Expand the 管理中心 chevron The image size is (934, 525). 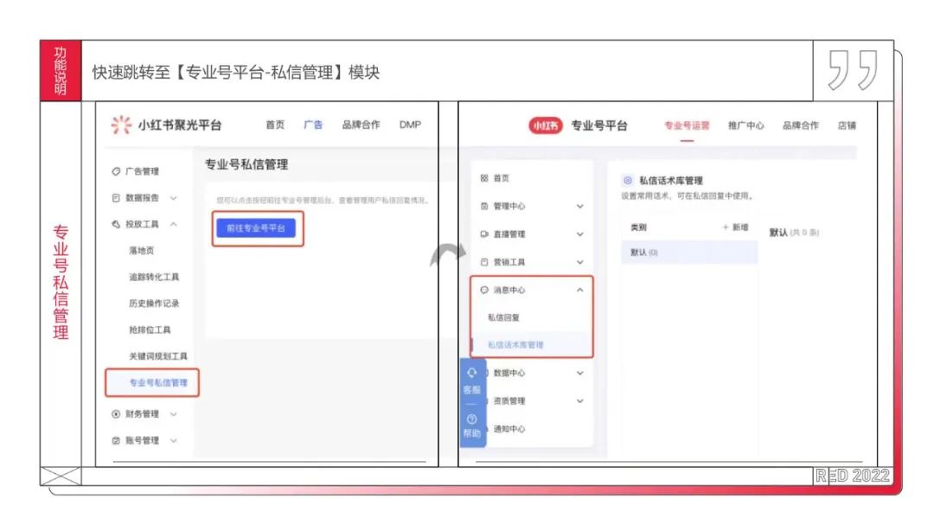click(x=579, y=206)
